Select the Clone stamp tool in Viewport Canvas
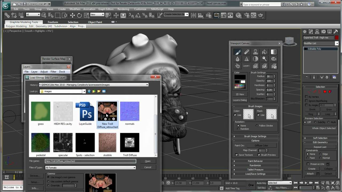The width and height of the screenshot is (342, 192). (x=255, y=52)
